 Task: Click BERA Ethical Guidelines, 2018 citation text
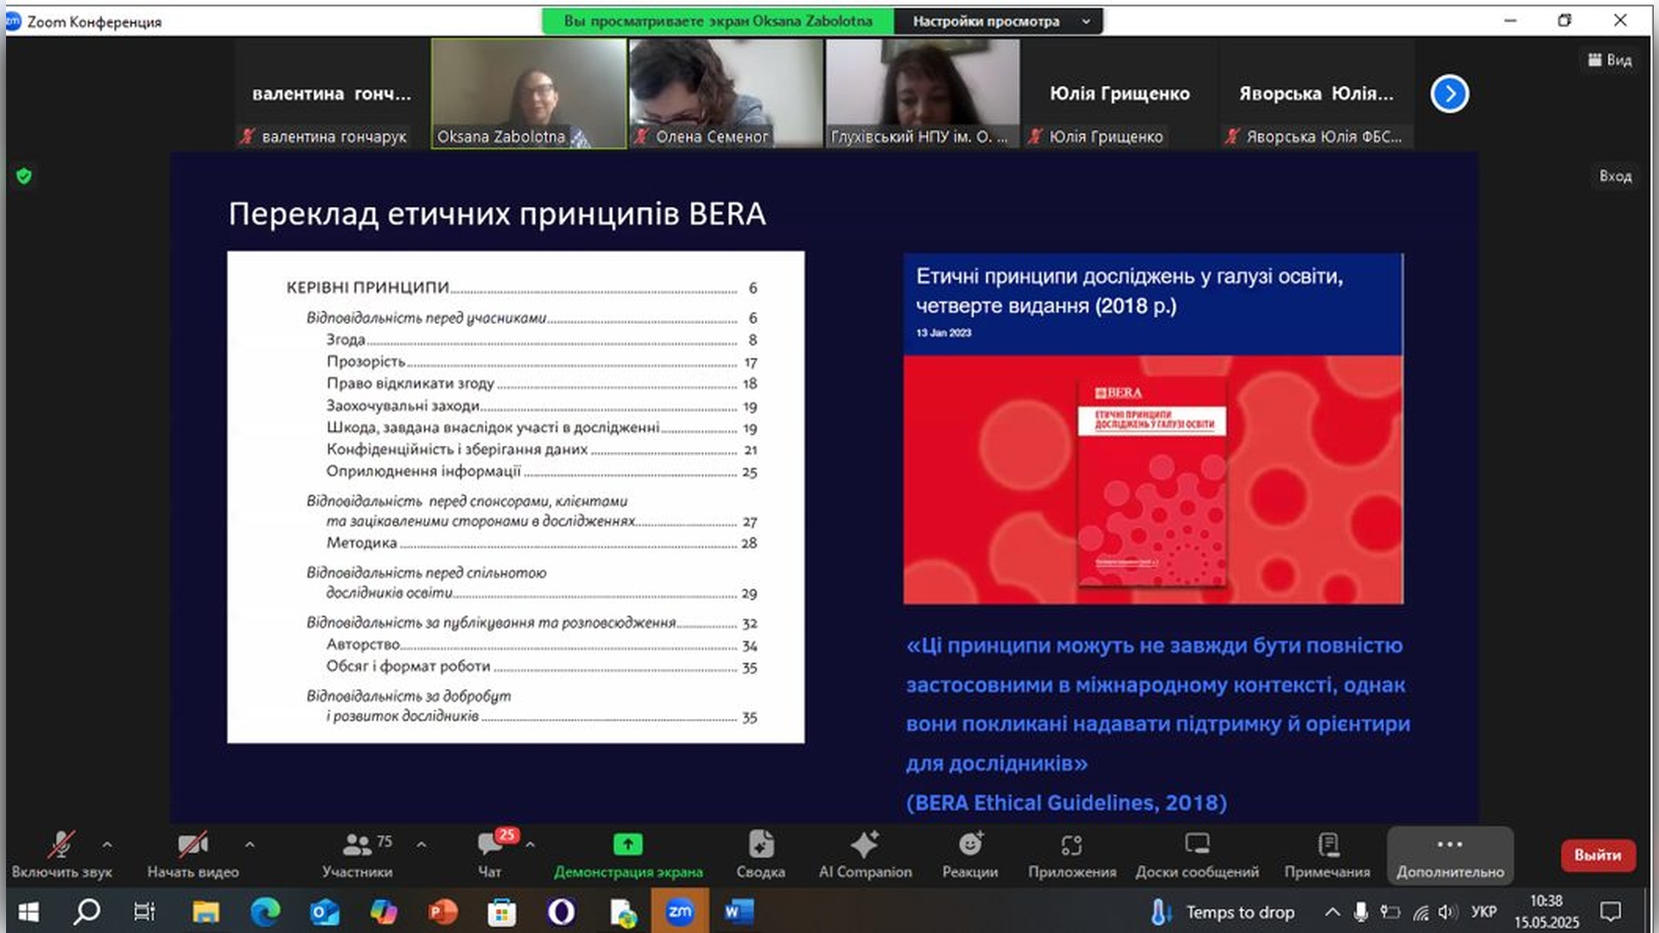point(1066,803)
